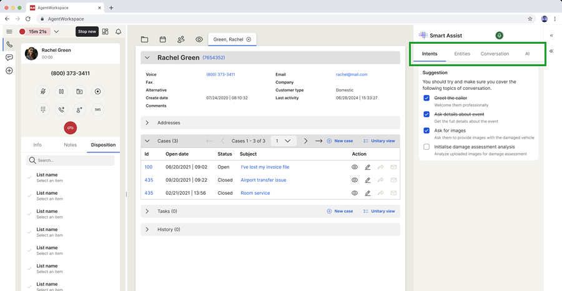Viewport: 562px width, 291px height.
Task: Put the call on hold
Action: 61,91
